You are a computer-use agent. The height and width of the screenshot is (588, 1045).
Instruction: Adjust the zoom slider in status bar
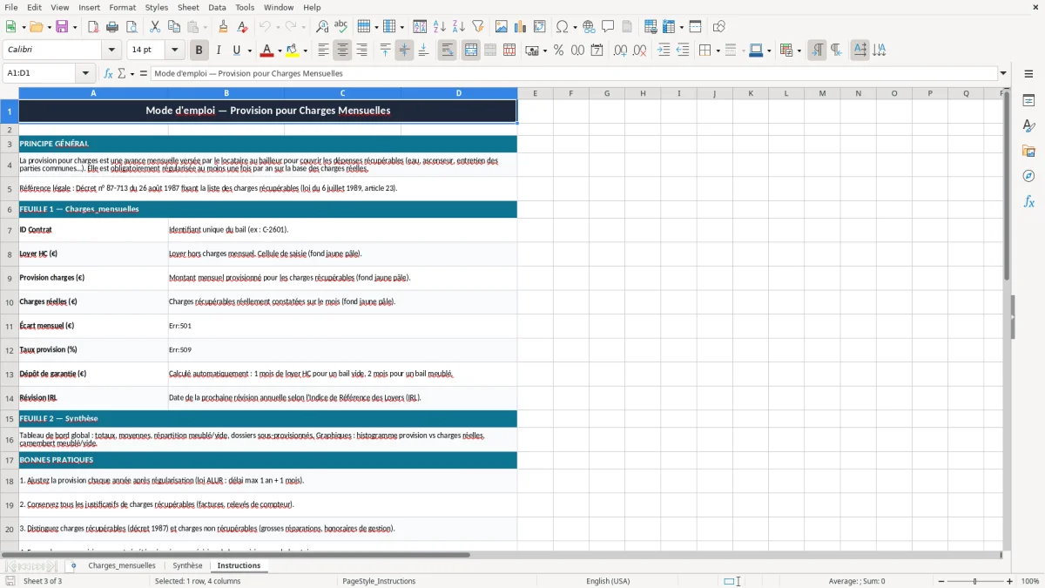tap(974, 581)
